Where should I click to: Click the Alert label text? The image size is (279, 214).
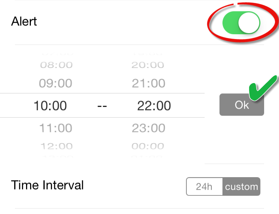pyautogui.click(x=24, y=21)
